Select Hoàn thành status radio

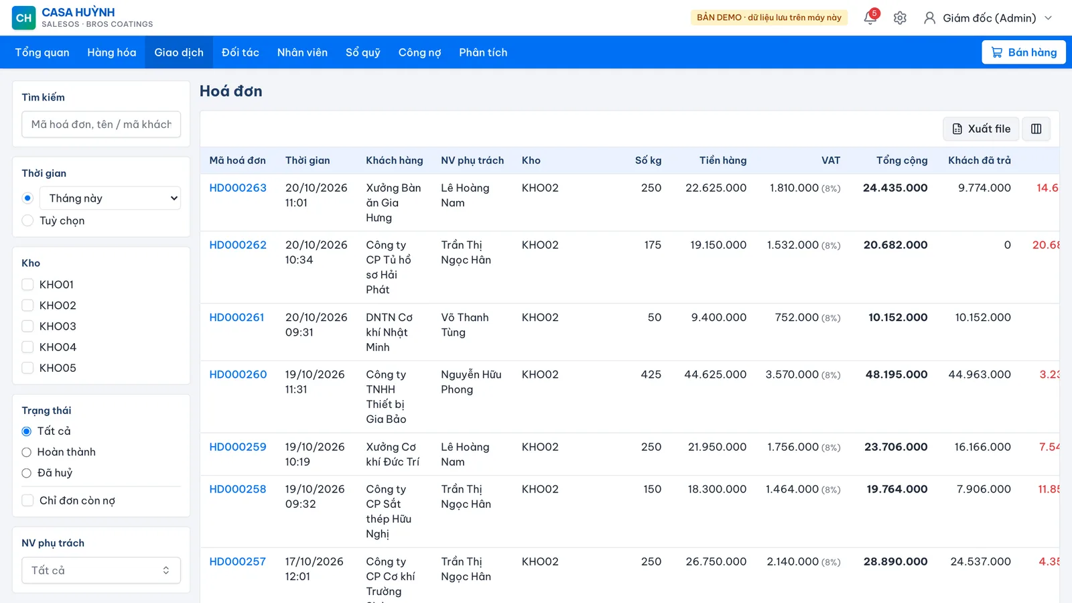(27, 452)
